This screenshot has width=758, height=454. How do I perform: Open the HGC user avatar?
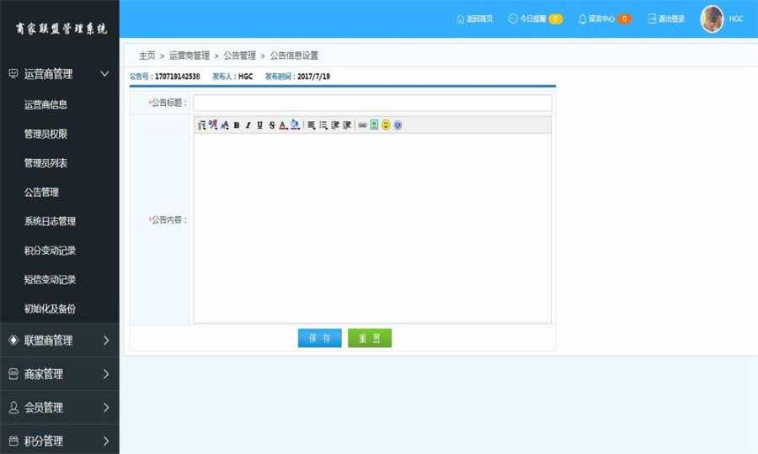[712, 18]
